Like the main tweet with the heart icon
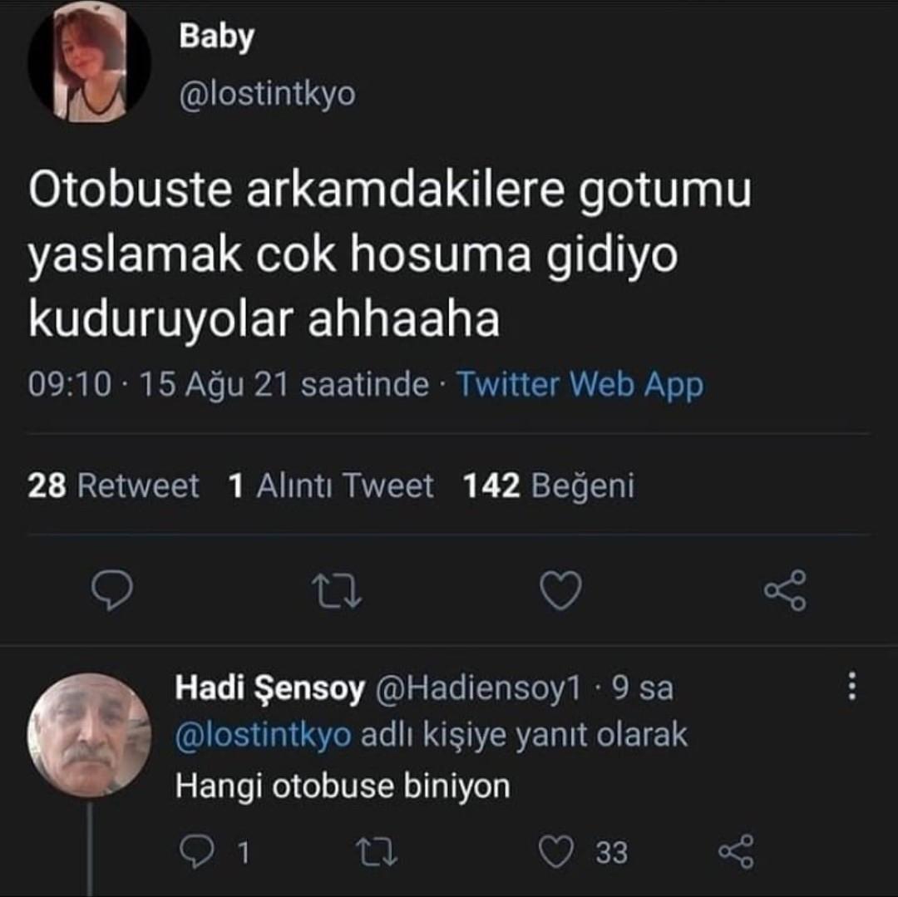Screen dimensions: 898x897 tap(560, 591)
